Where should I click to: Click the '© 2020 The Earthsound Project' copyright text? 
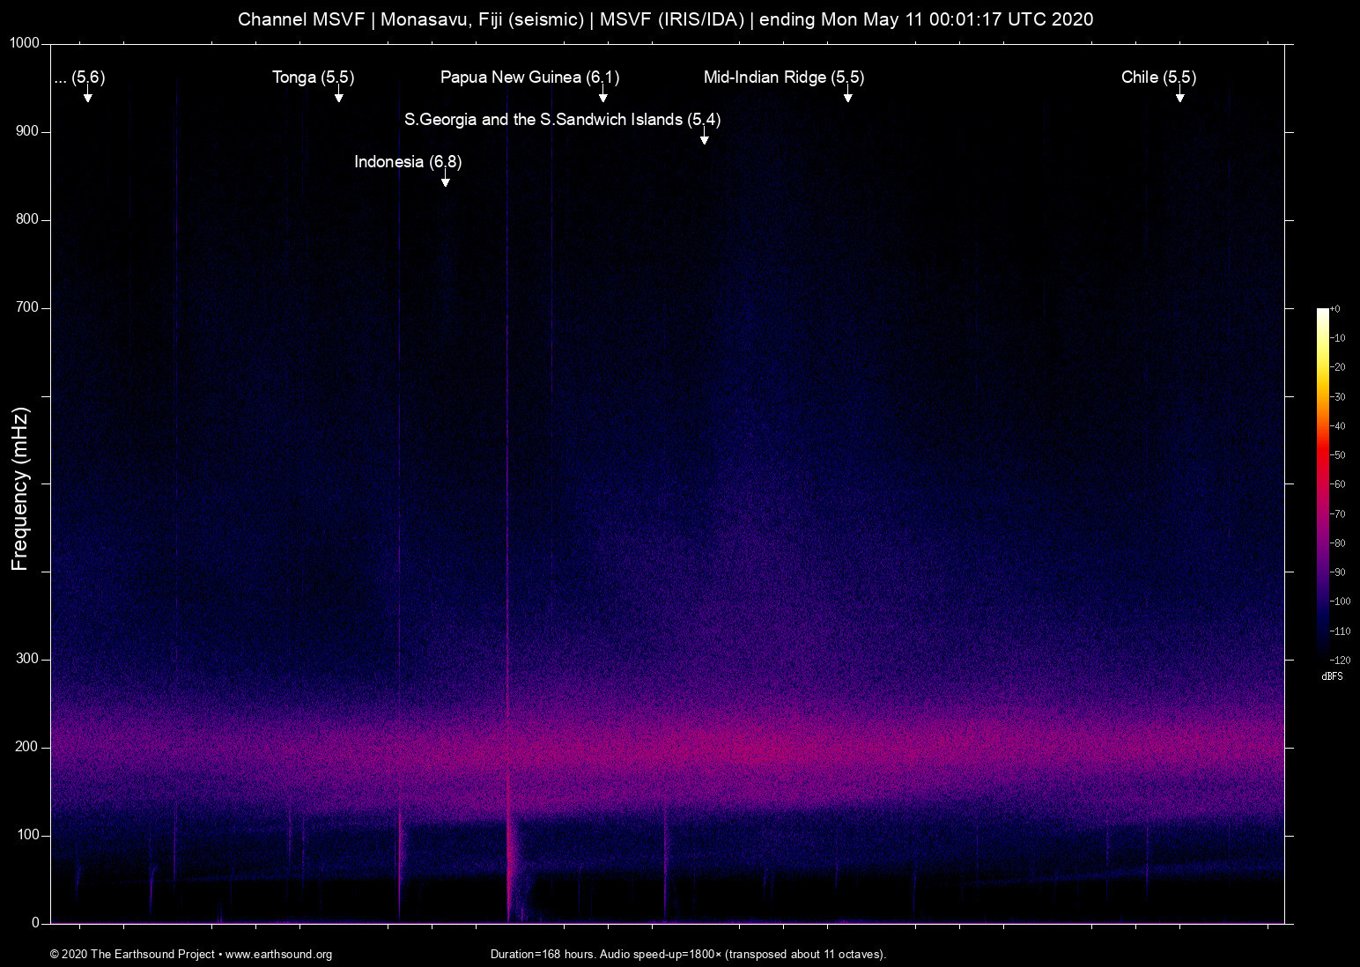pos(132,955)
